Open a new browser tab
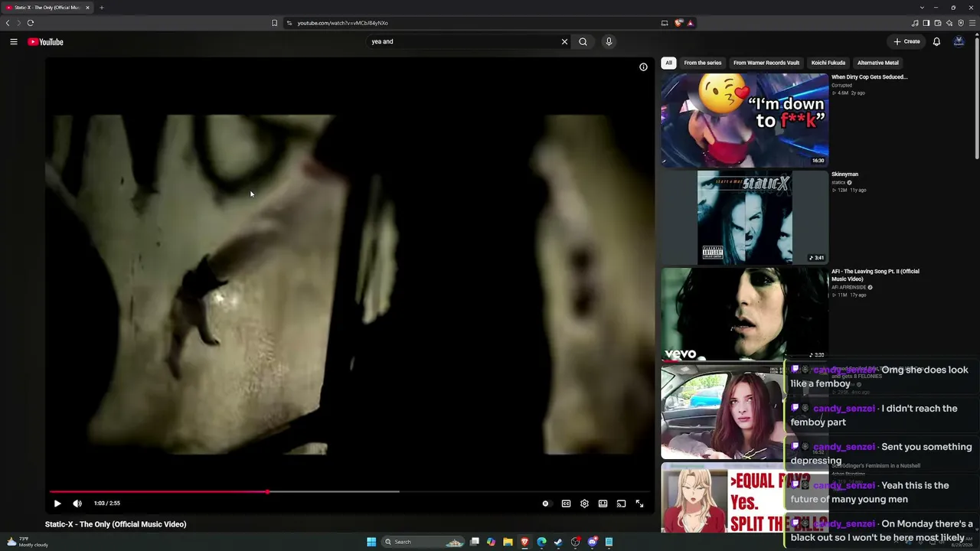Viewport: 980px width, 551px height. (x=101, y=8)
